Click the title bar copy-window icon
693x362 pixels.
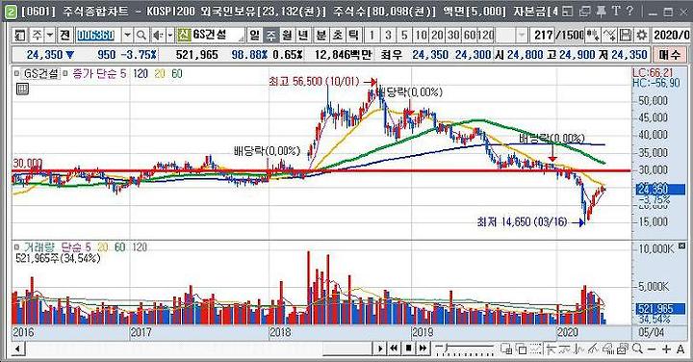[585, 11]
